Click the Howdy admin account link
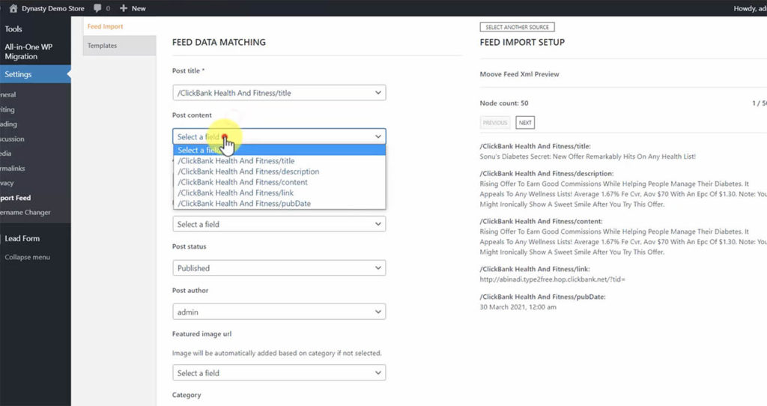The height and width of the screenshot is (406, 767). point(750,8)
